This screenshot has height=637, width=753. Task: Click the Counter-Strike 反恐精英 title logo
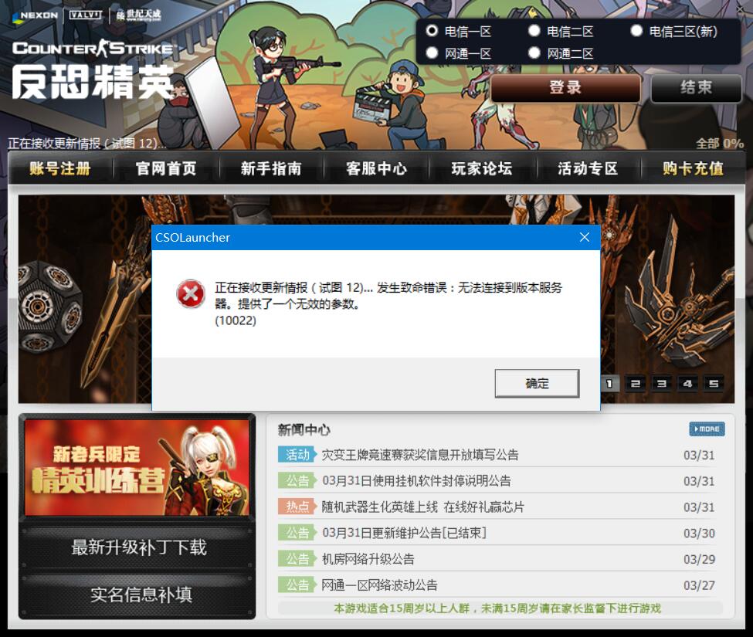93,69
